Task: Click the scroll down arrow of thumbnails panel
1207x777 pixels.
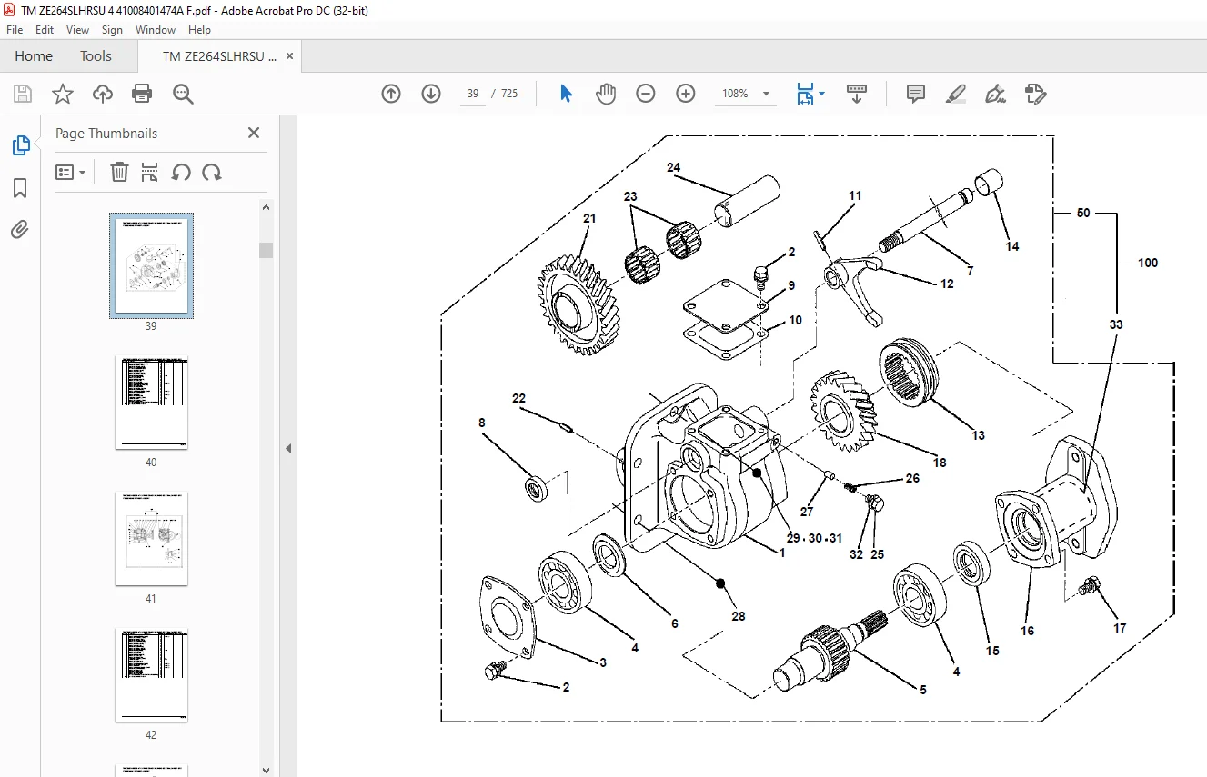Action: [266, 770]
